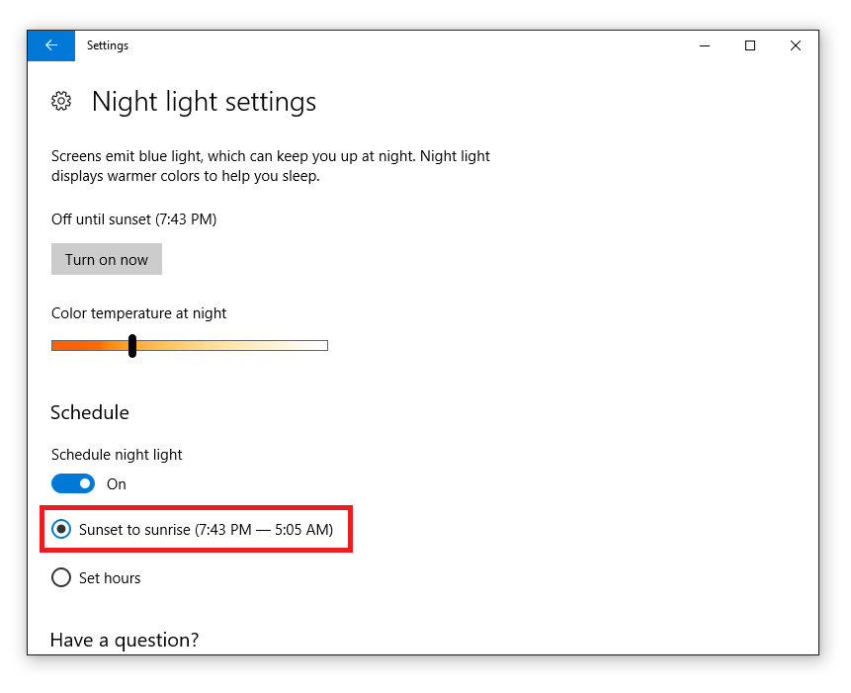Go back using the blue arrow button
Viewport: 851px width, 693px height.
pos(51,45)
